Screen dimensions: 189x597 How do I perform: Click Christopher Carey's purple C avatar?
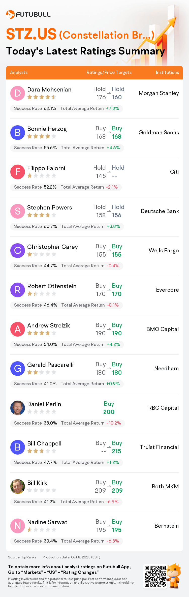[x=18, y=251]
